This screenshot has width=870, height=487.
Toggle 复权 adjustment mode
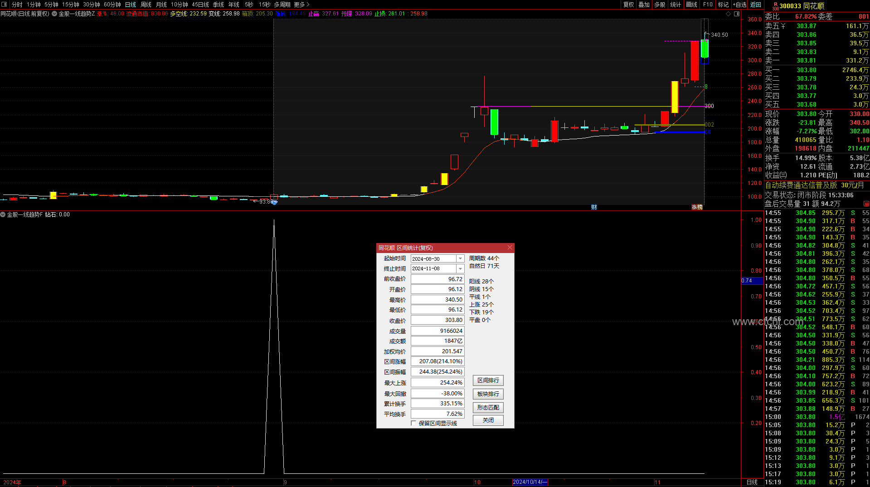[628, 5]
